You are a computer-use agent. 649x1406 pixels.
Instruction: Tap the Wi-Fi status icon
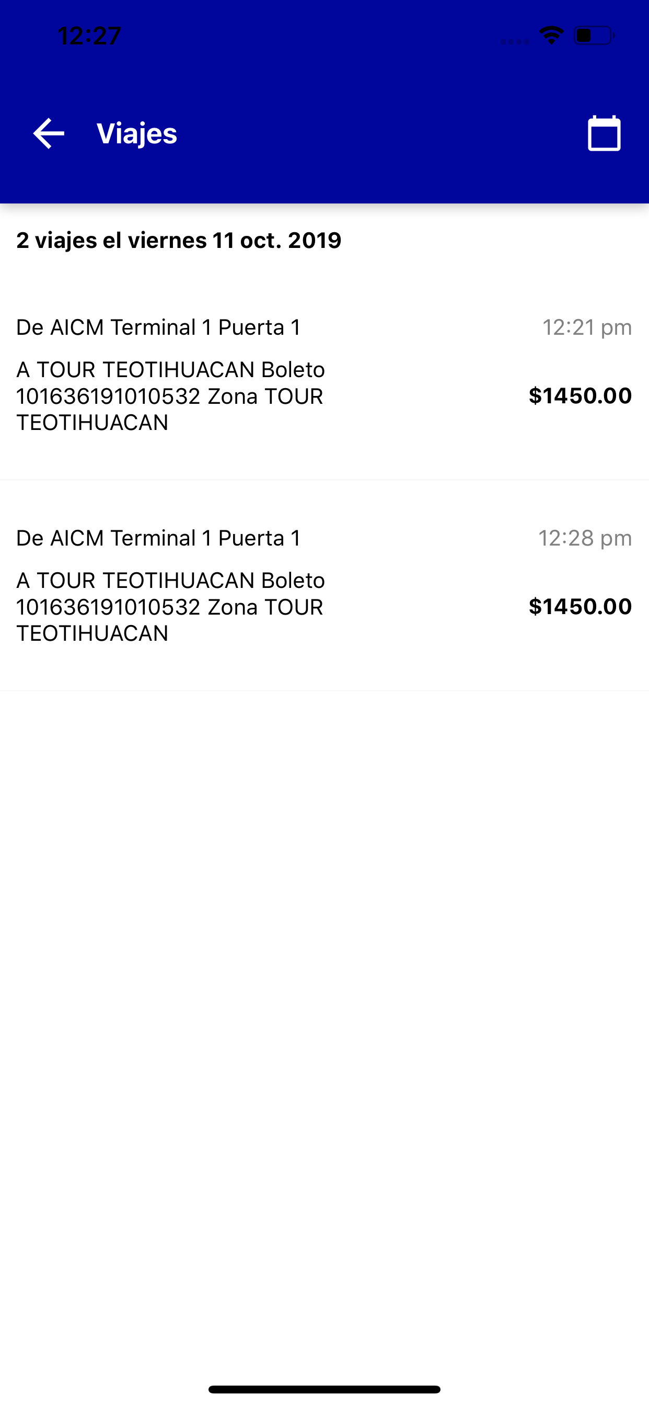551,36
